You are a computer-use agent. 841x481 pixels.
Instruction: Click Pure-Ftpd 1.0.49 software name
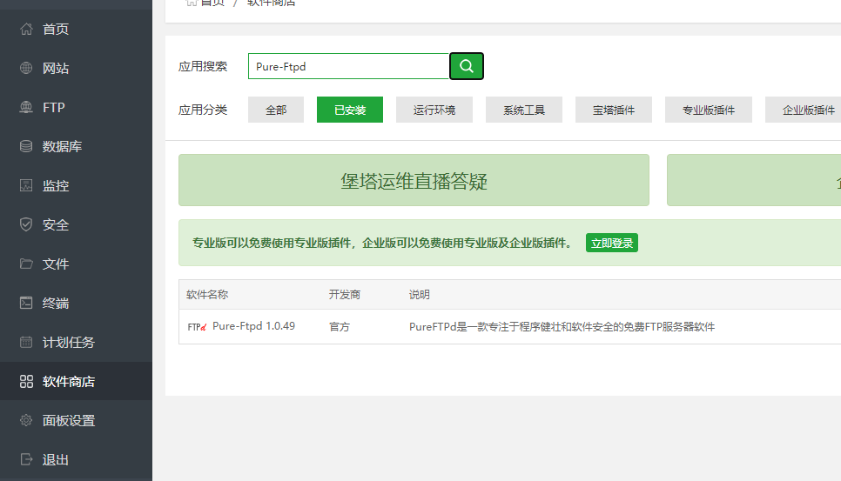pyautogui.click(x=253, y=326)
